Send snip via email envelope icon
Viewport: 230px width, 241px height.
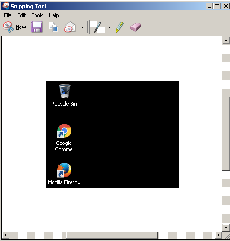click(x=70, y=27)
